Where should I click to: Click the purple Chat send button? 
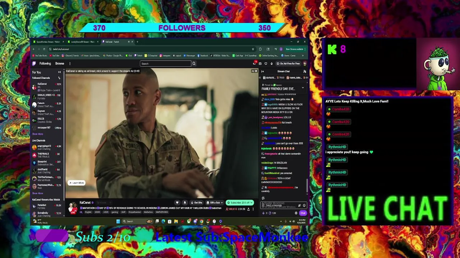(x=303, y=213)
